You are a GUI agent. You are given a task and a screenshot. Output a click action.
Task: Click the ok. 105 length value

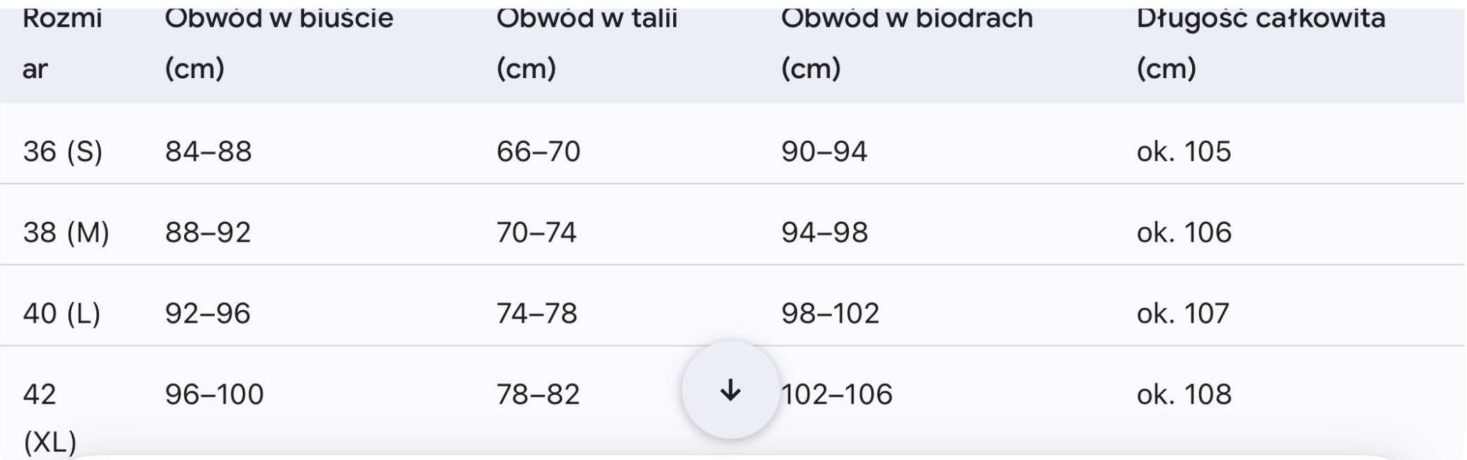[1183, 151]
